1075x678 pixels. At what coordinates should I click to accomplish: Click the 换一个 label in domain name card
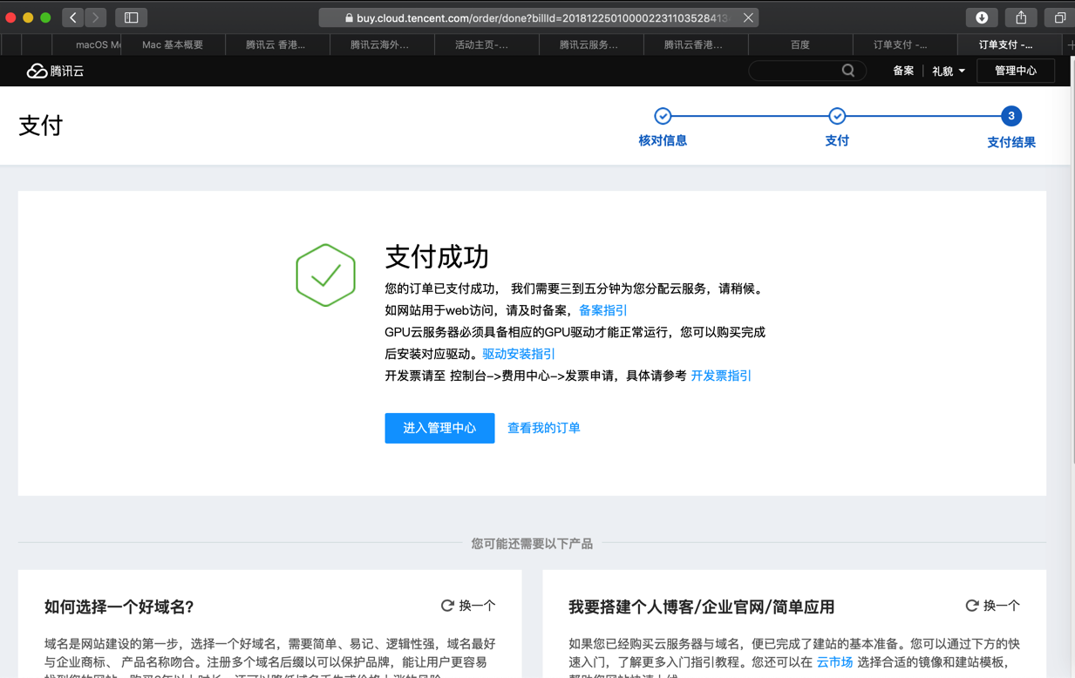(477, 606)
